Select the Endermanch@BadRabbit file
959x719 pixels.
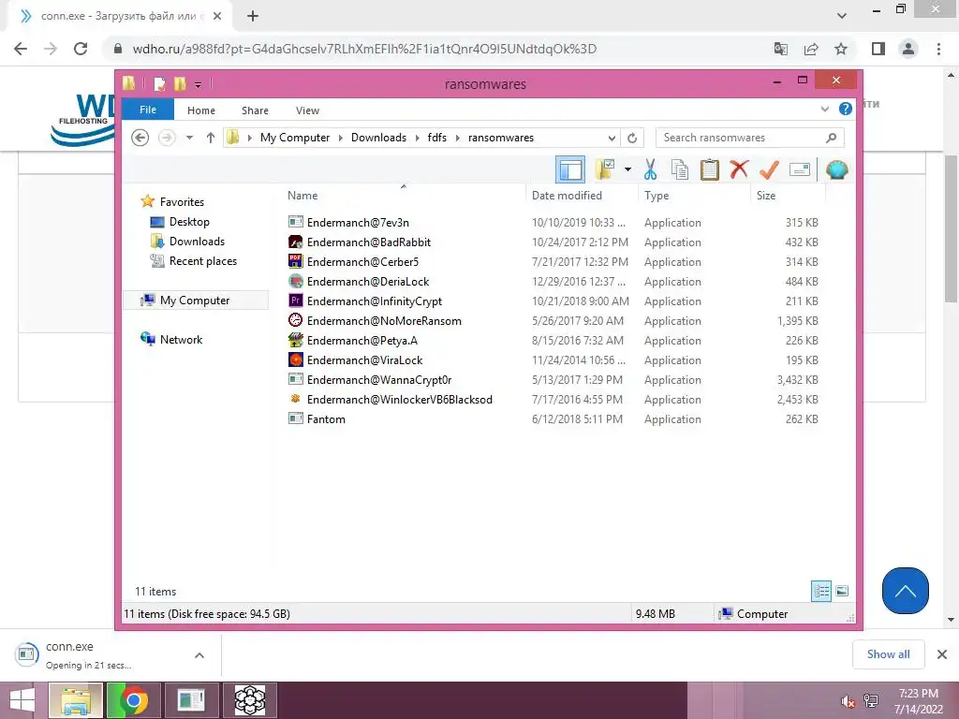369,242
